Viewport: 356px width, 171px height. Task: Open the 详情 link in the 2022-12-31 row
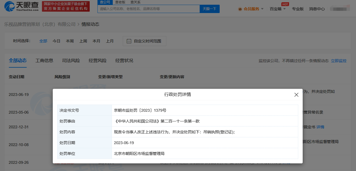click(320, 127)
